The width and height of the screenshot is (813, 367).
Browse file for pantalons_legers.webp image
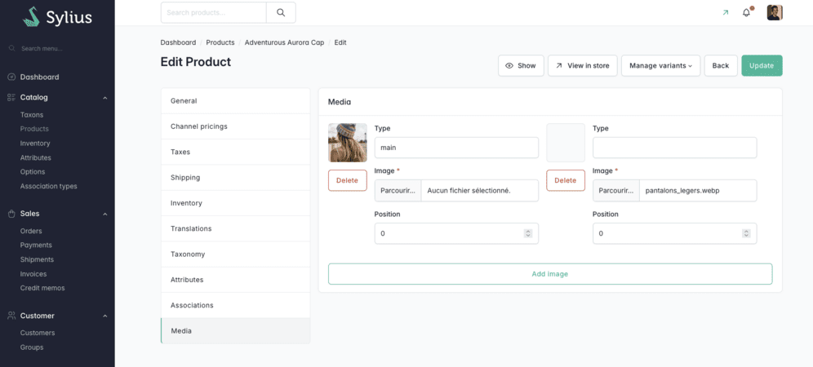click(x=616, y=190)
